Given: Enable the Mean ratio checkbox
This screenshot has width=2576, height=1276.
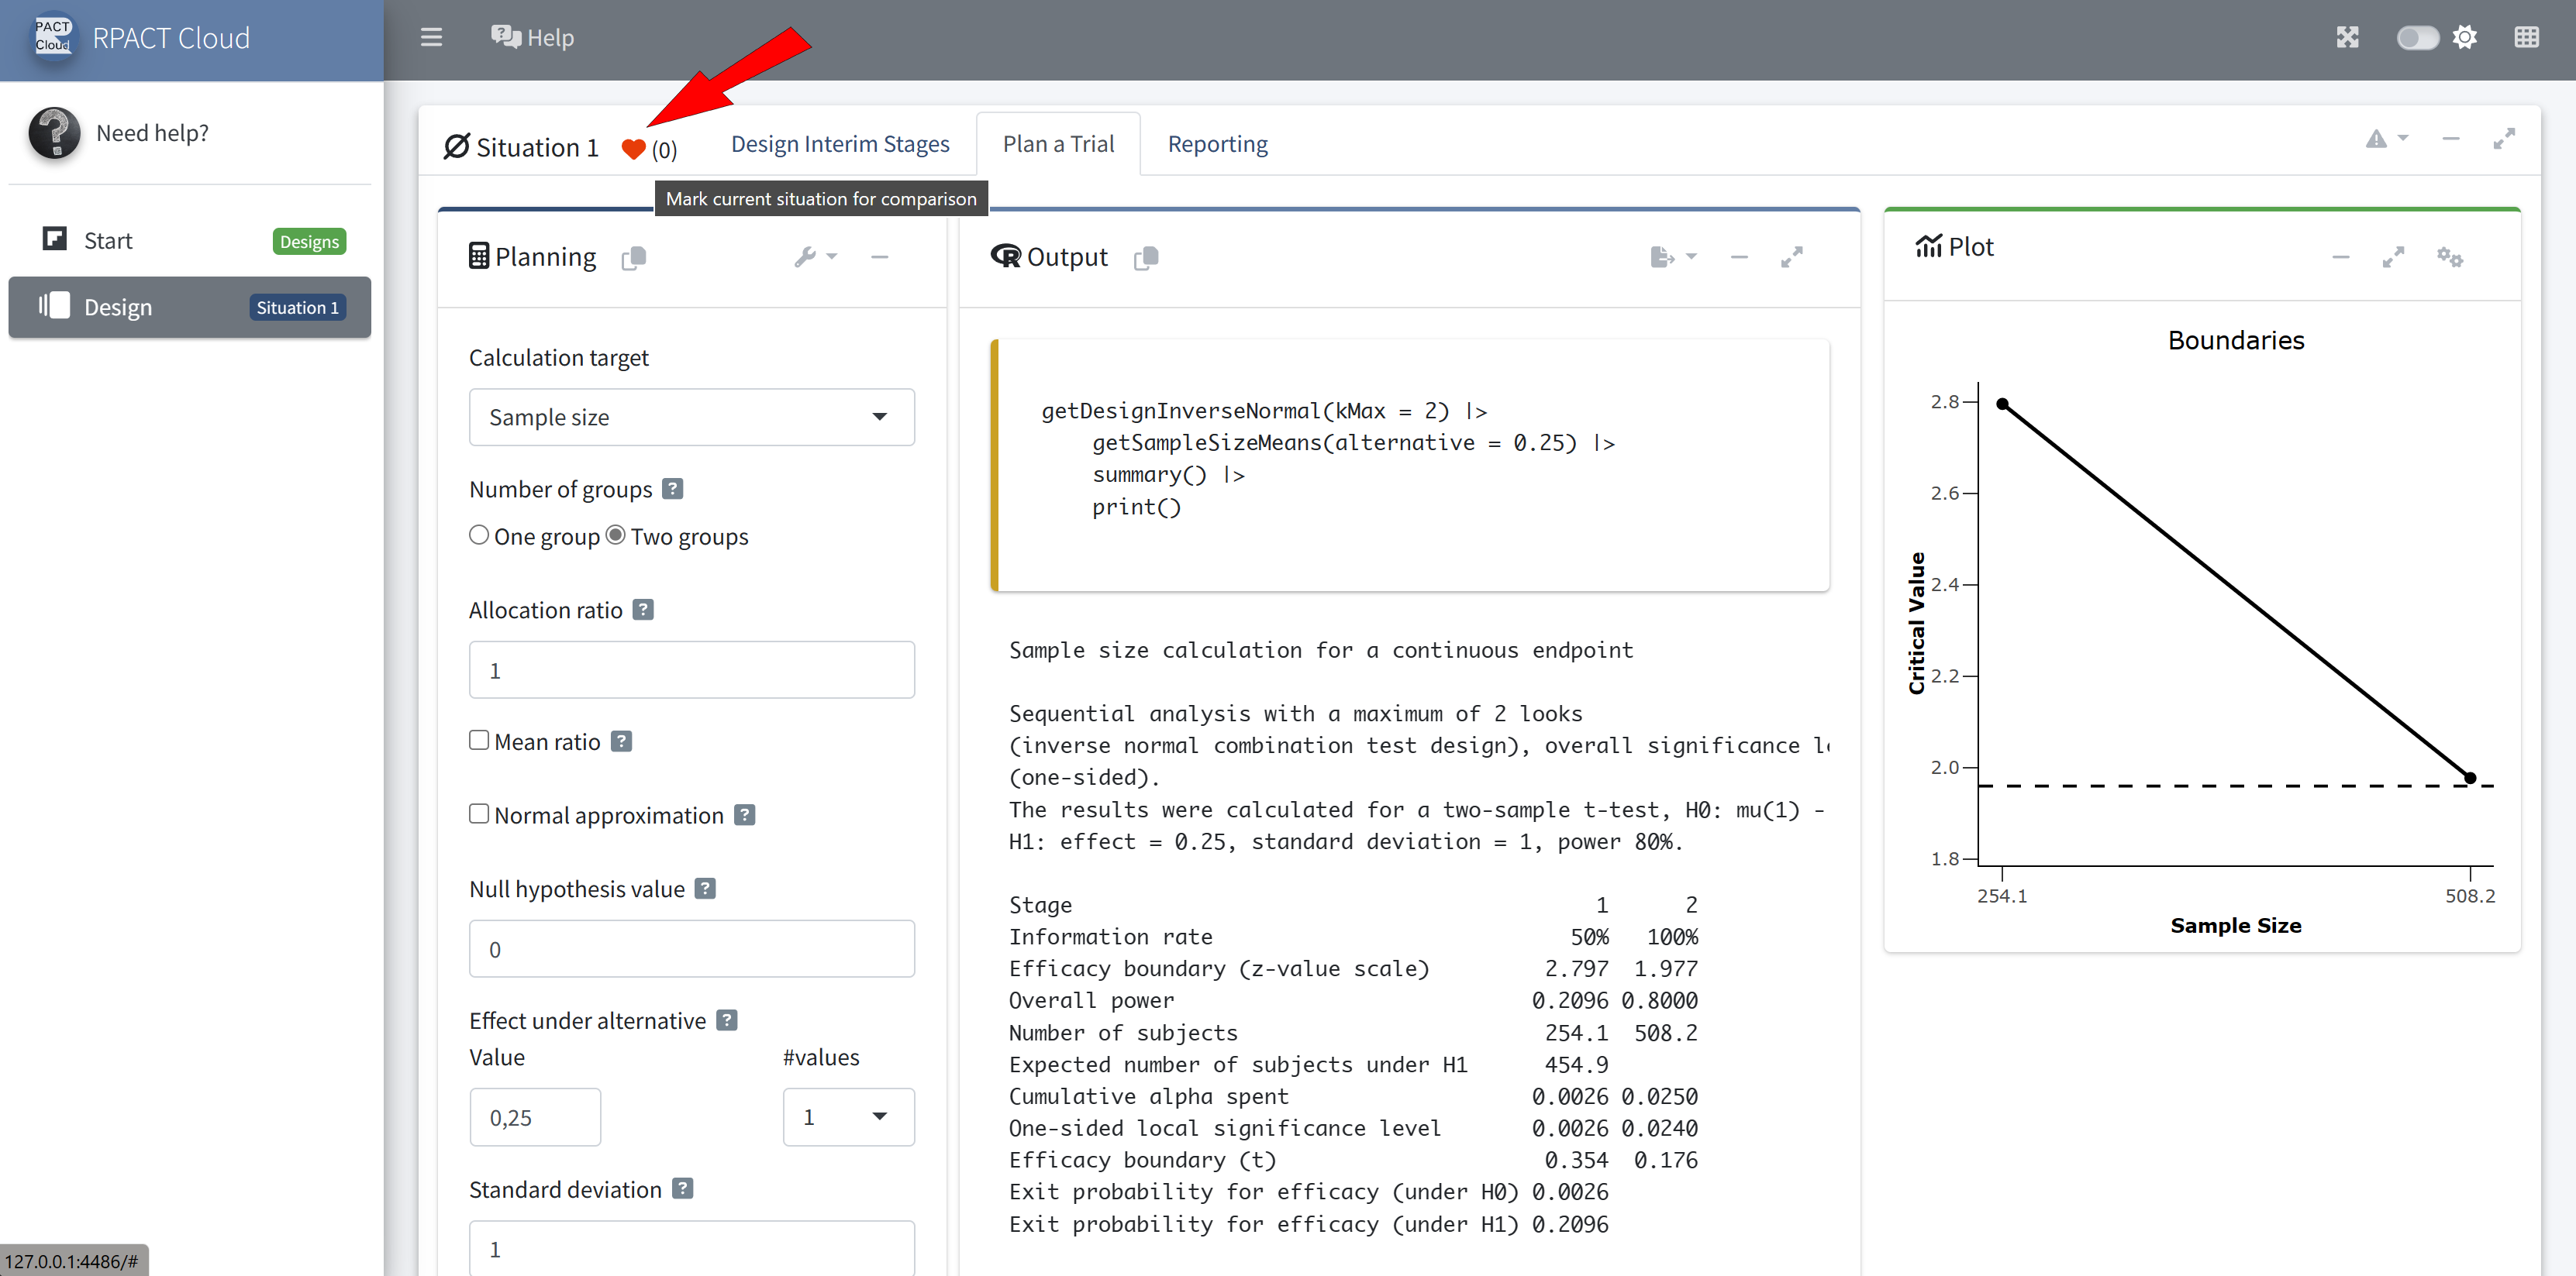Looking at the screenshot, I should click(479, 741).
